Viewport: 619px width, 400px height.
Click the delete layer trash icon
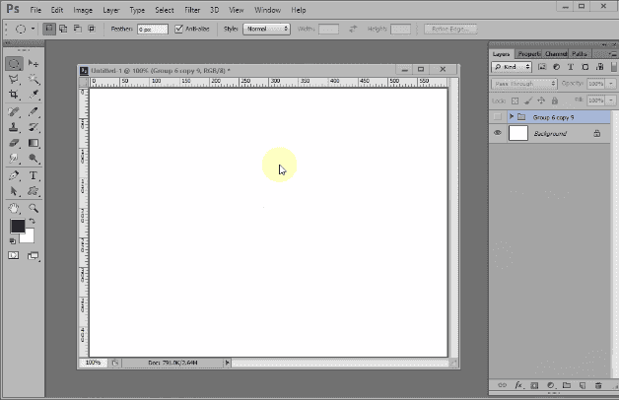click(598, 383)
